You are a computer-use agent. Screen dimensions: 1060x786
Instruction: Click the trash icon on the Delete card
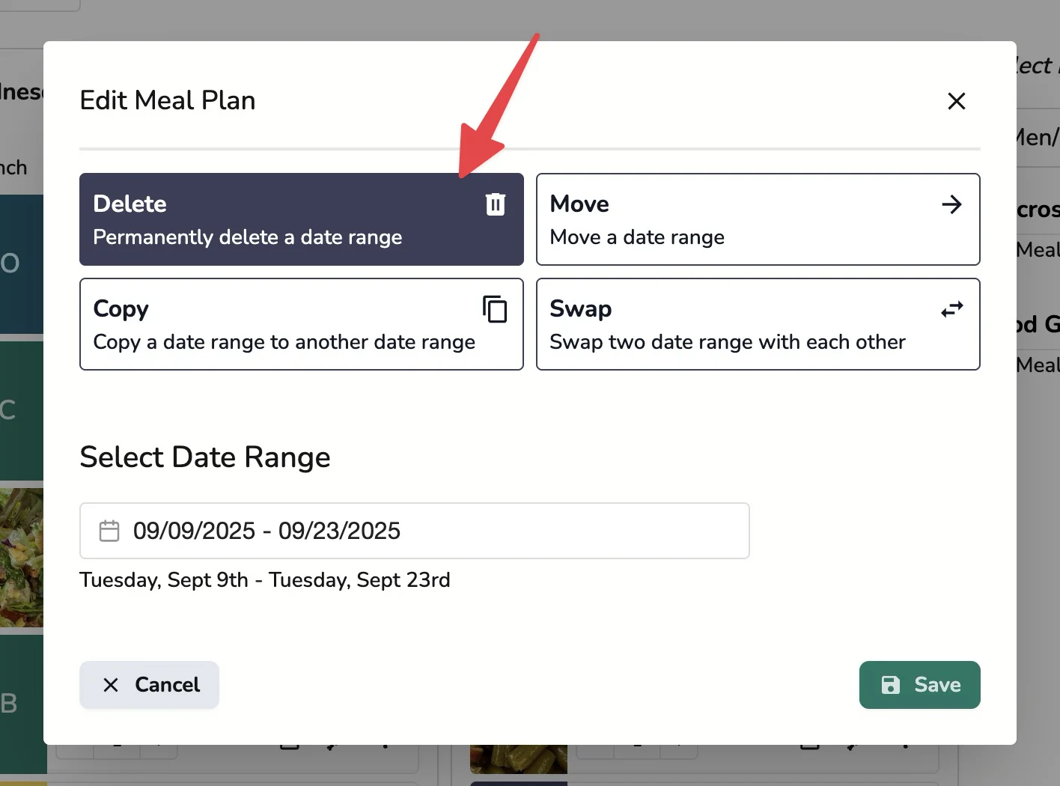point(495,203)
